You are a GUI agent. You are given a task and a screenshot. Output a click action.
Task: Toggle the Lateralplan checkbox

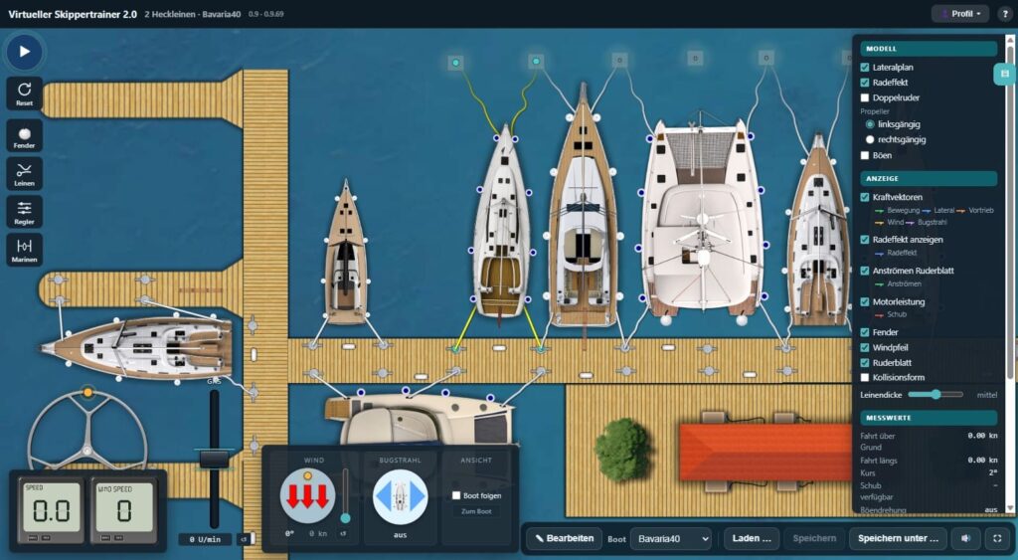click(x=865, y=67)
